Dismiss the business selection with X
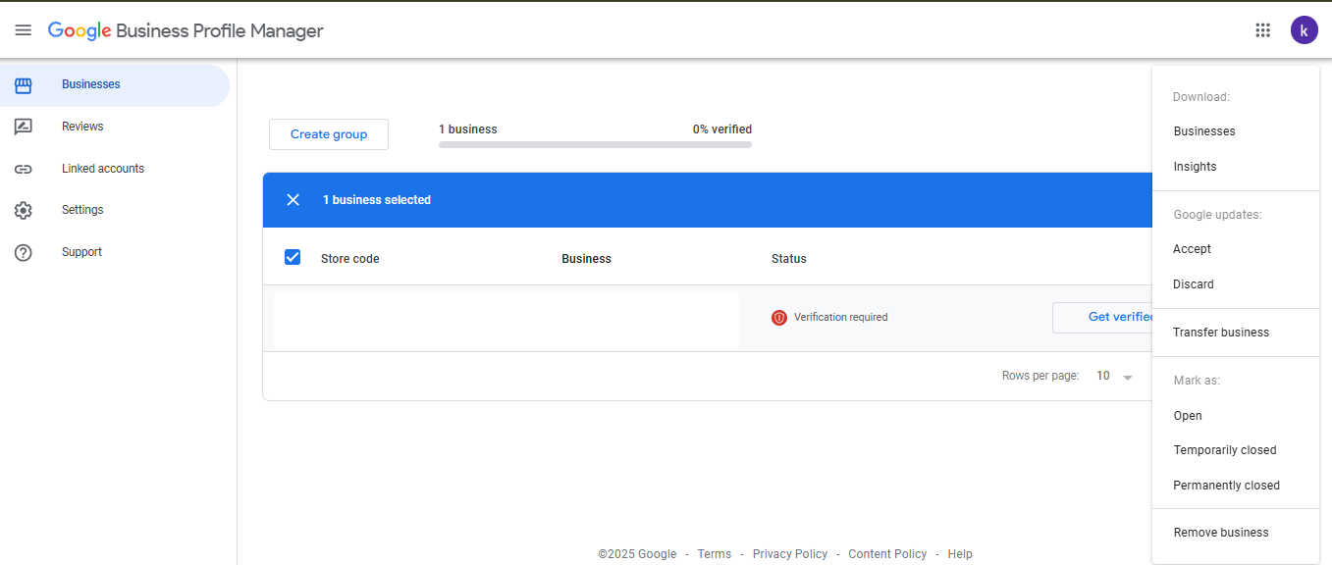1332x565 pixels. 293,200
